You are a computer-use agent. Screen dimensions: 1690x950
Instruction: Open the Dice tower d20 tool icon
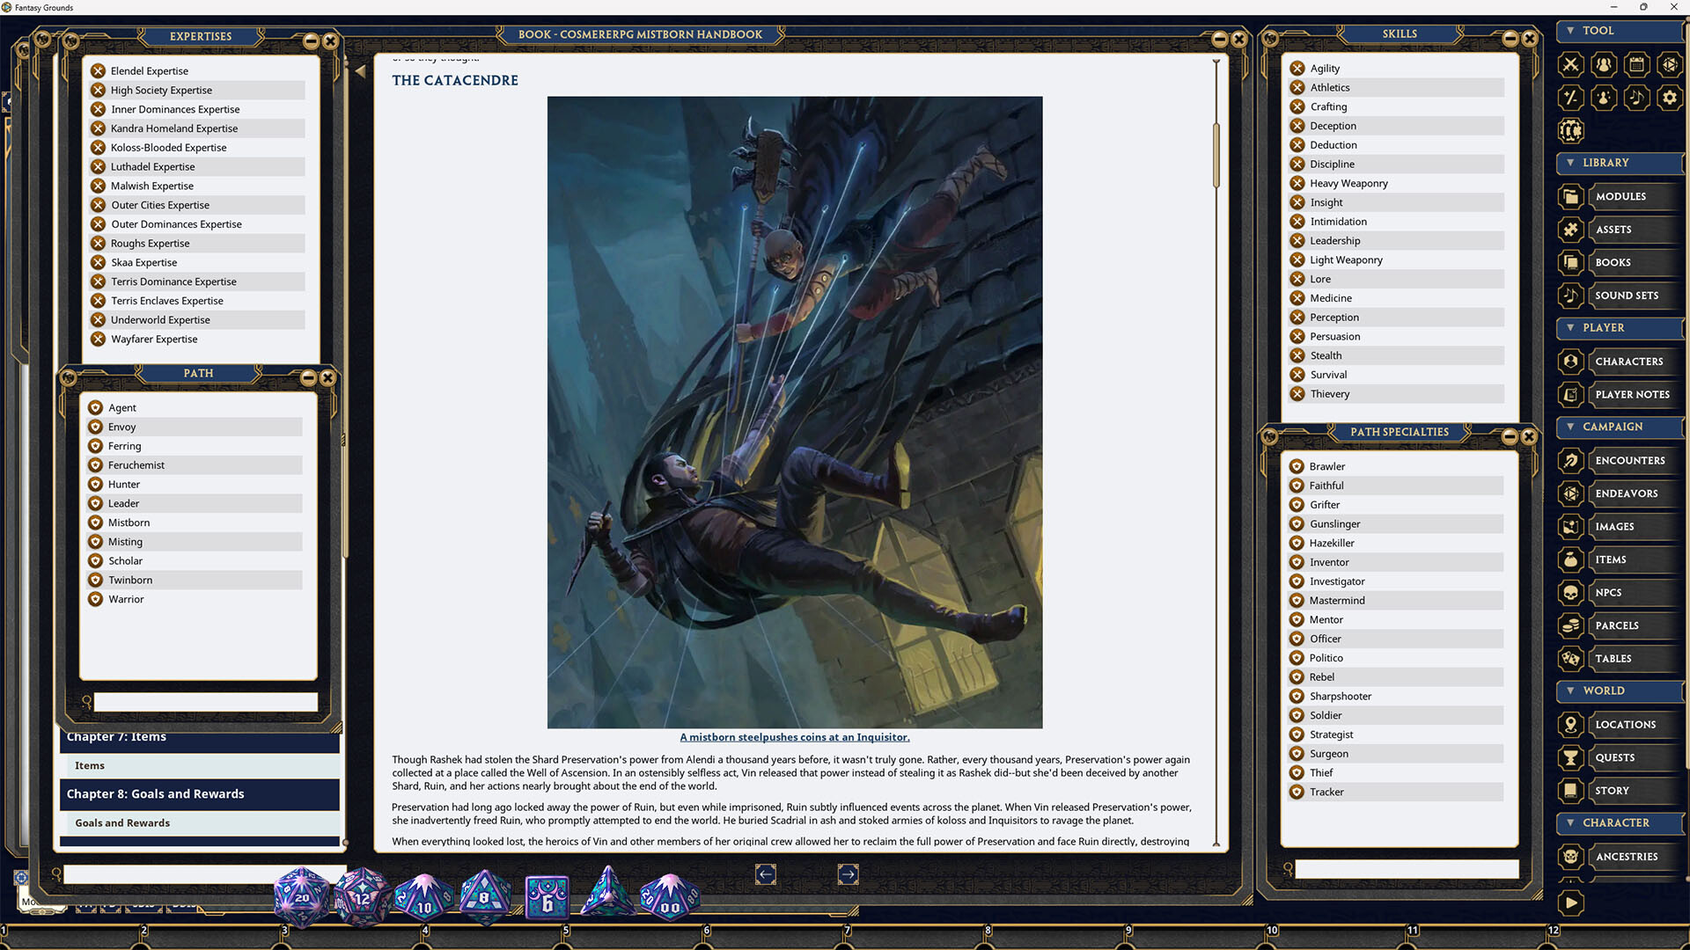(x=1670, y=64)
